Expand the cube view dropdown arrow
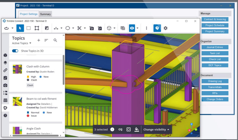 click(115, 28)
